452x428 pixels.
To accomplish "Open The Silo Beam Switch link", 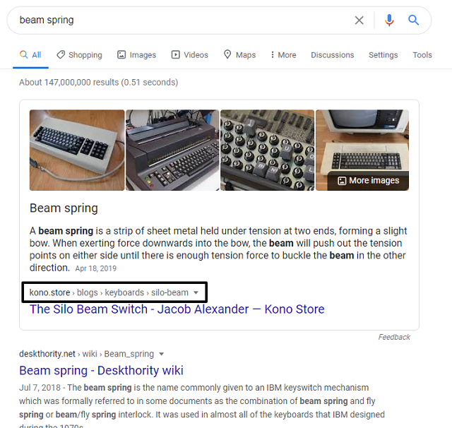I will point(177,309).
